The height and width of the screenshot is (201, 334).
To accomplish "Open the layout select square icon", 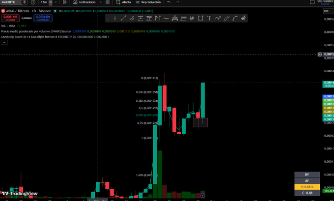I will click(312, 2).
